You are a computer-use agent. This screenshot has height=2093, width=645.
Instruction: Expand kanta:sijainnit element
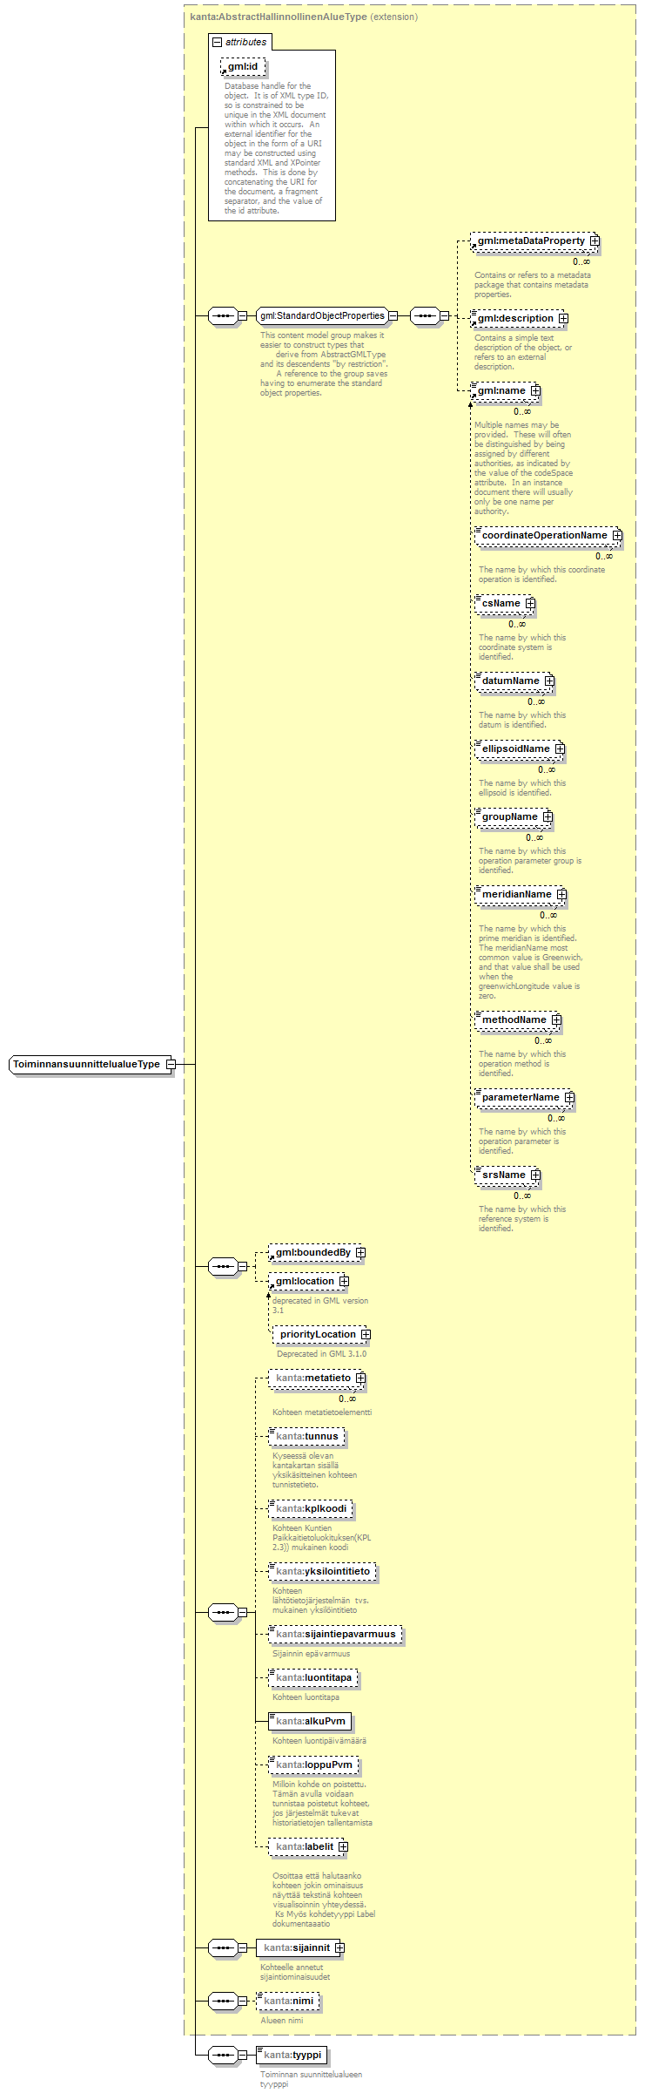point(339,1947)
